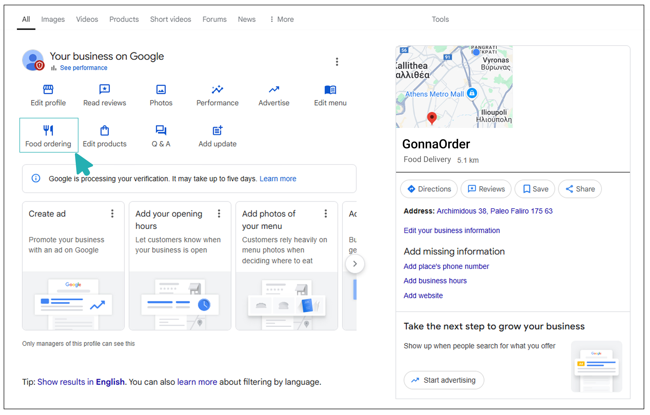Open options menu on the Create ad card

[112, 214]
